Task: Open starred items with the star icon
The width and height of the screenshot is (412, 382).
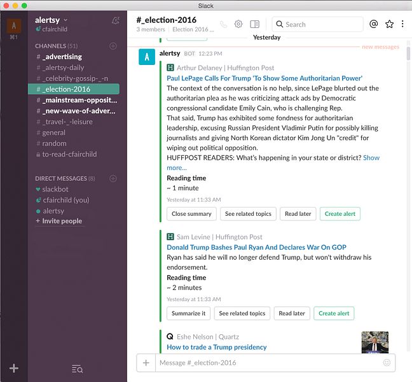Action: click(389, 24)
